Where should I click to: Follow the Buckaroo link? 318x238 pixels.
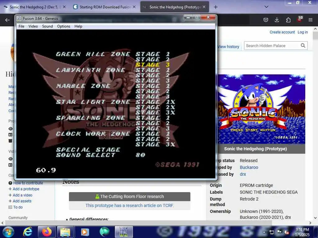click(x=249, y=167)
